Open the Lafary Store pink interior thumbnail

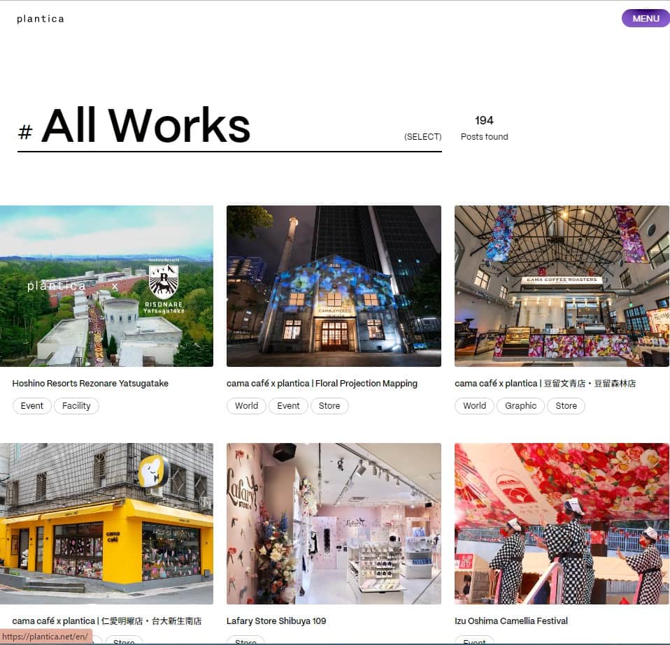(x=334, y=524)
